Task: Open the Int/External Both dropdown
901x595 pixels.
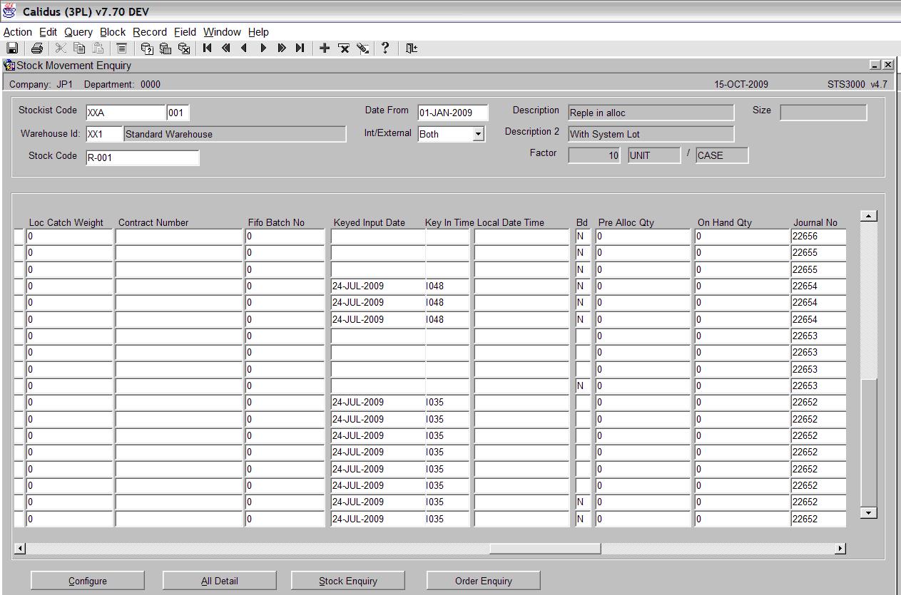Action: pyautogui.click(x=478, y=134)
